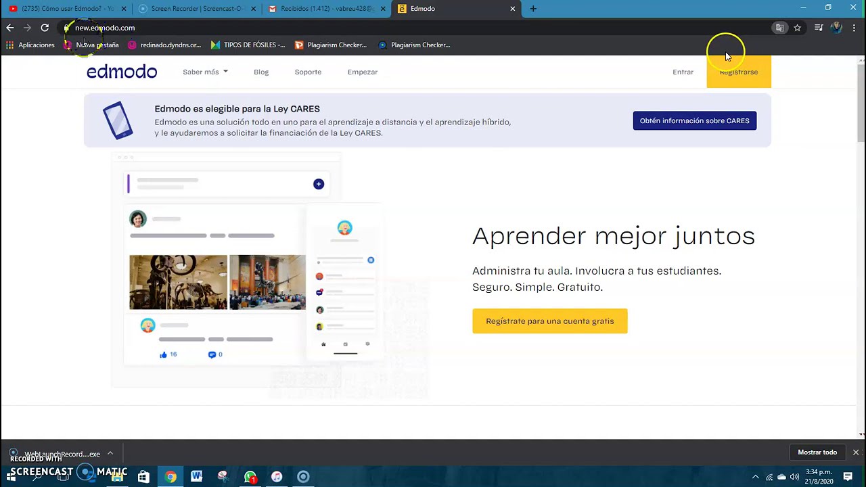Click the comment bubble icon with 0
This screenshot has height=487, width=866.
(212, 354)
